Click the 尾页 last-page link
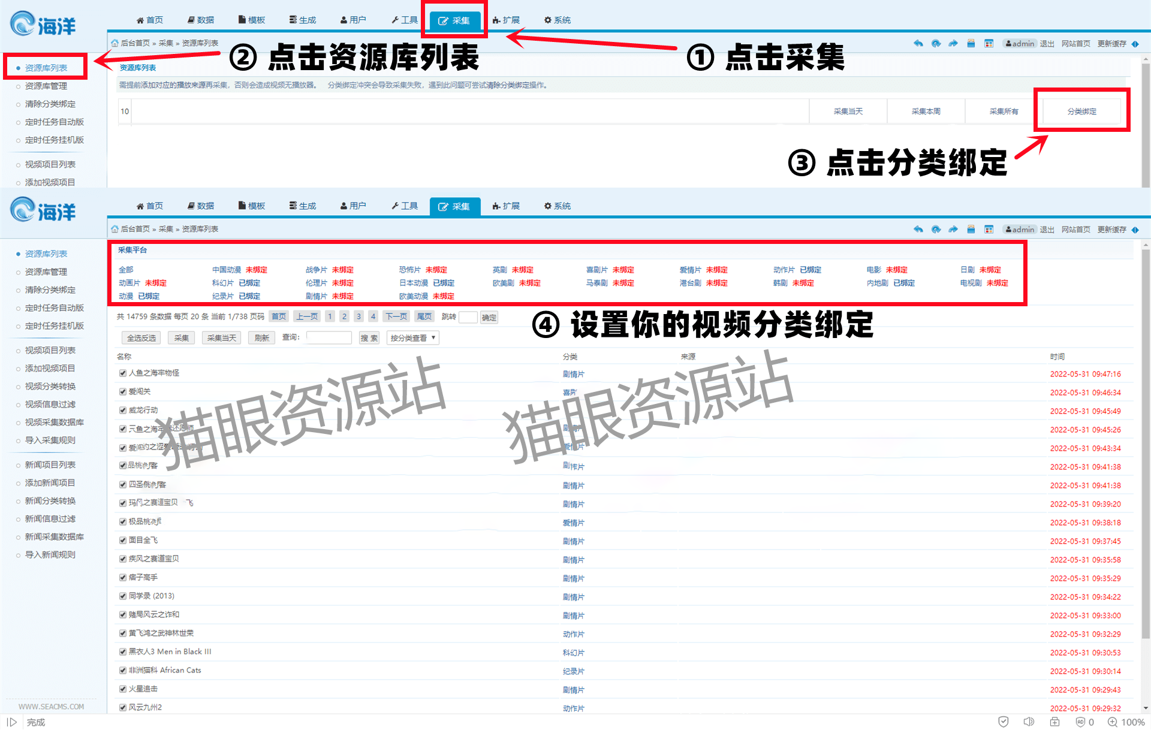 424,316
